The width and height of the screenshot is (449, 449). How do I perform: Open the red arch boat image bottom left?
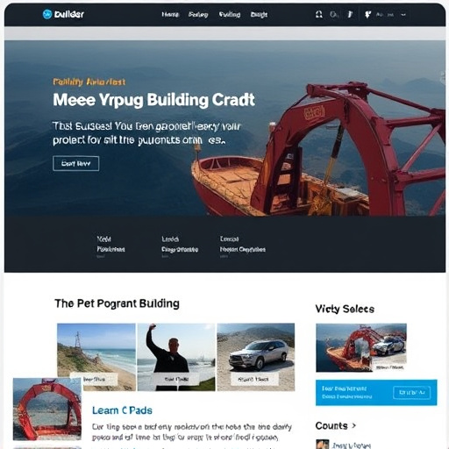point(47,409)
